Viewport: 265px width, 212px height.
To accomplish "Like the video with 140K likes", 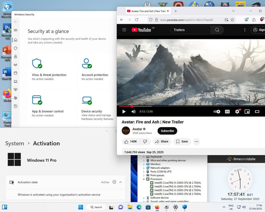I will coord(130,142).
